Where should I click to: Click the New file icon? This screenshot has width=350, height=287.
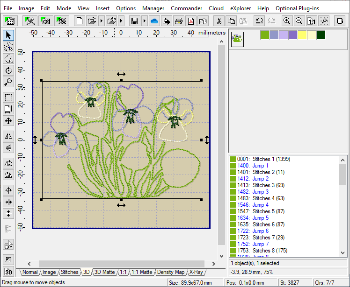tap(79, 21)
